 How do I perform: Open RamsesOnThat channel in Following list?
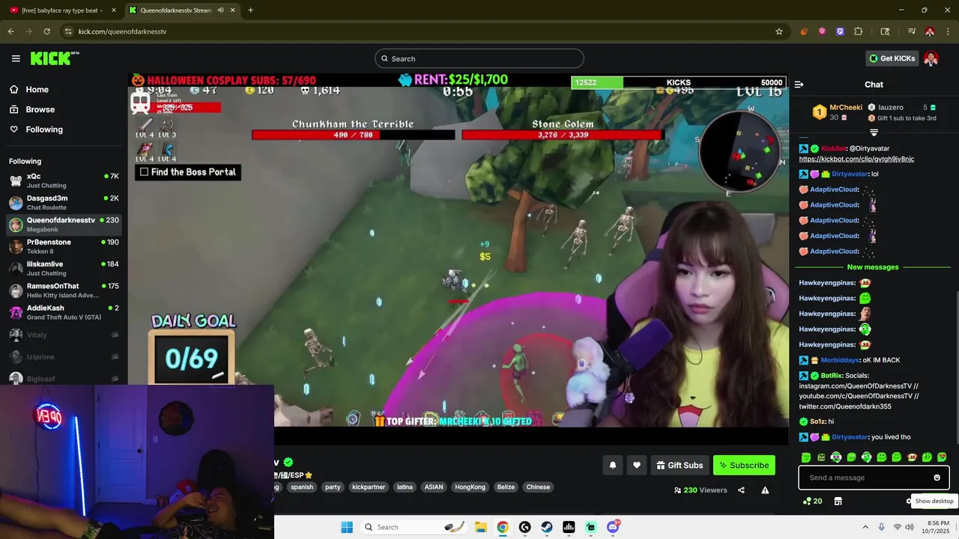tap(64, 290)
